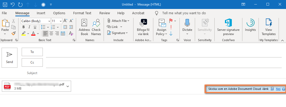Open the File menu
Image resolution: width=286 pixels, height=107 pixels.
click(4, 13)
